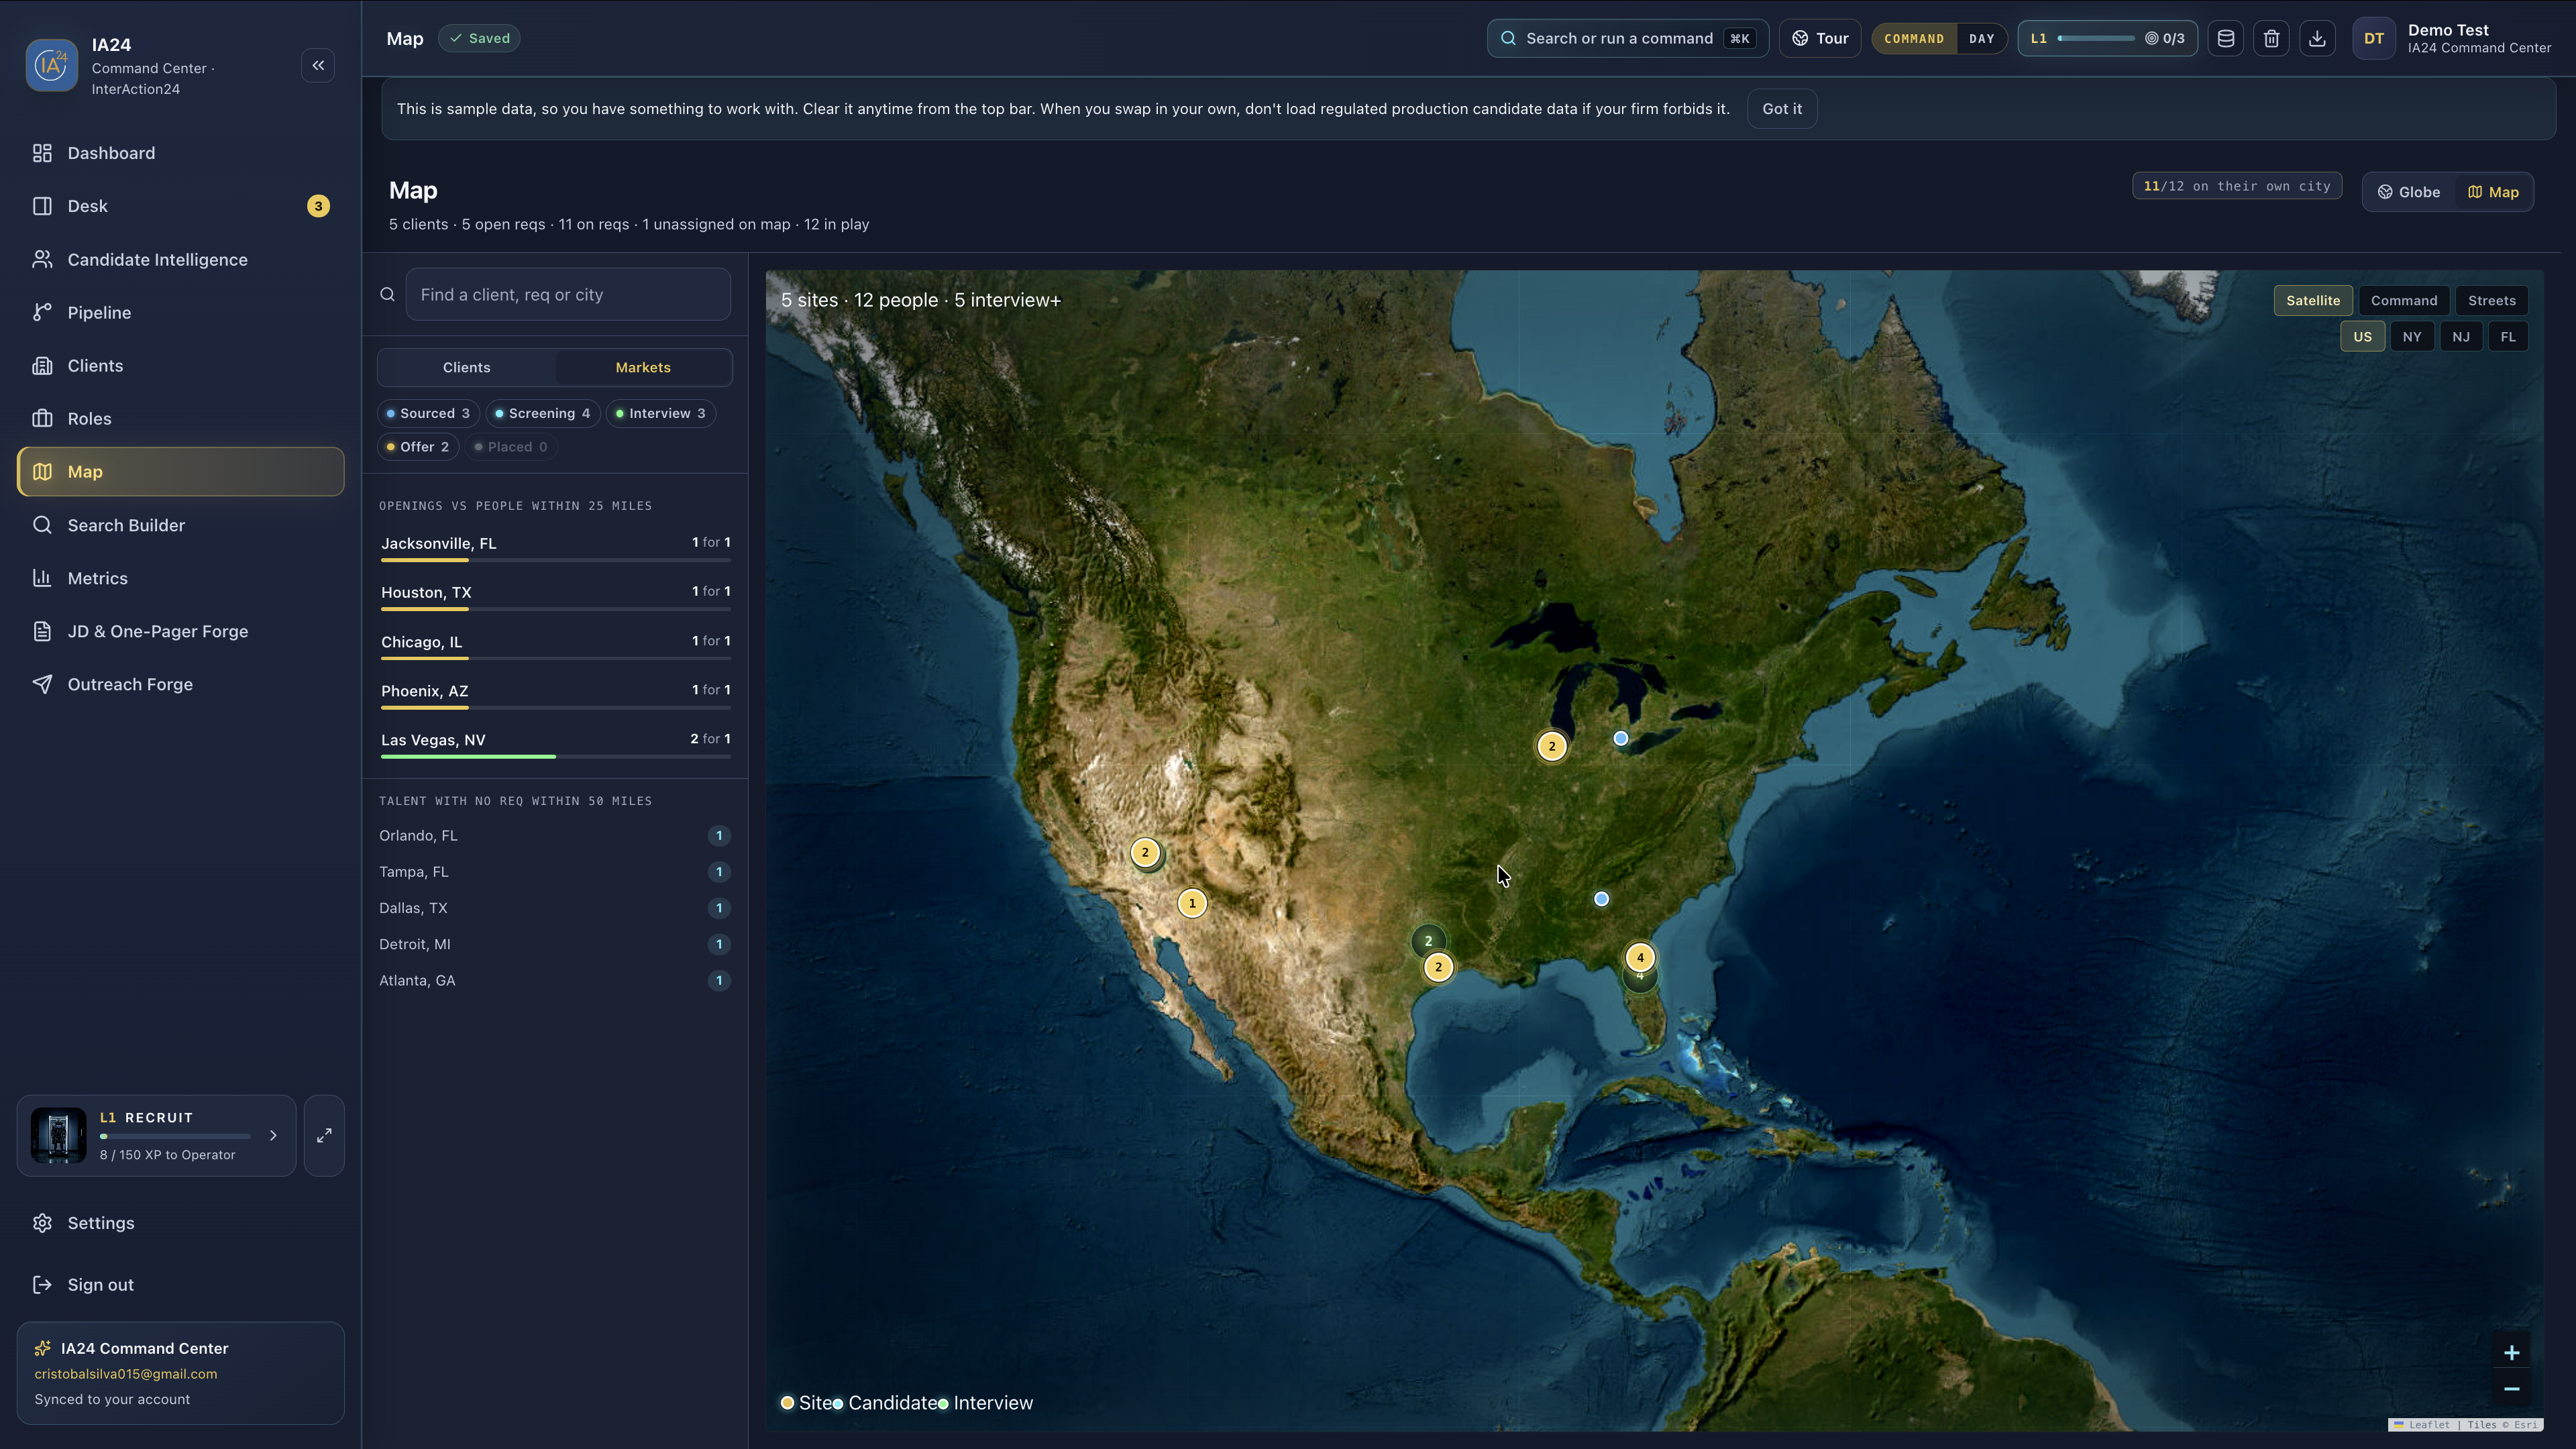Select the Markets tab
The height and width of the screenshot is (1449, 2576).
[x=643, y=367]
